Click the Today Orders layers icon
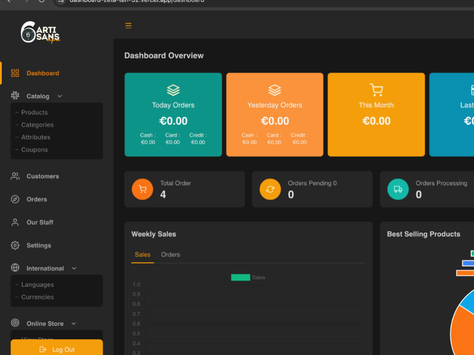Image resolution: width=474 pixels, height=355 pixels. coord(173,90)
